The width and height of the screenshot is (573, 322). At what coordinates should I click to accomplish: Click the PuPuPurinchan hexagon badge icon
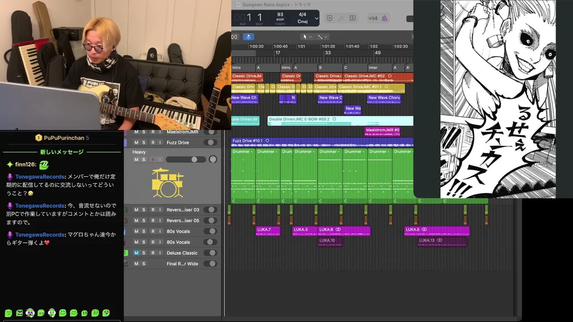tap(38, 138)
